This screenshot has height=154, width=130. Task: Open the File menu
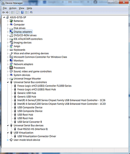click(5, 8)
